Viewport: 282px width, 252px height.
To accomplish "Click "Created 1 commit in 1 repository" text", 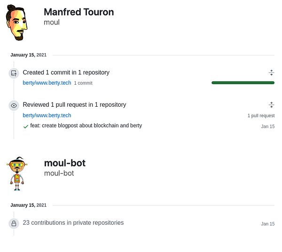I will [66, 72].
